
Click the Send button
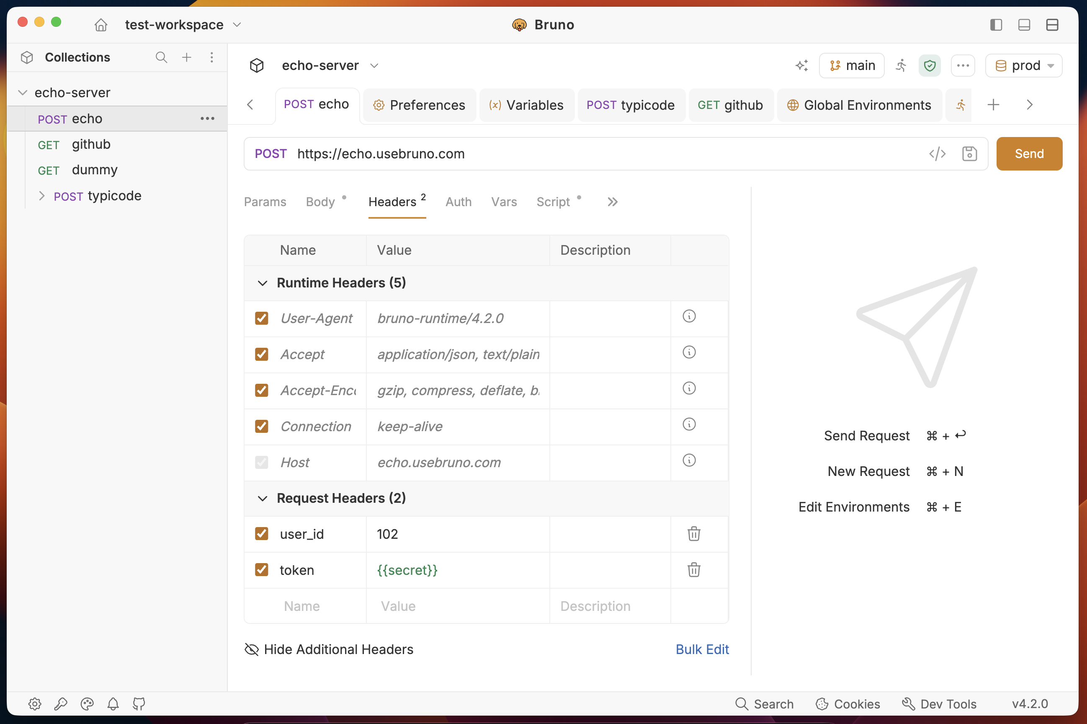pos(1029,154)
